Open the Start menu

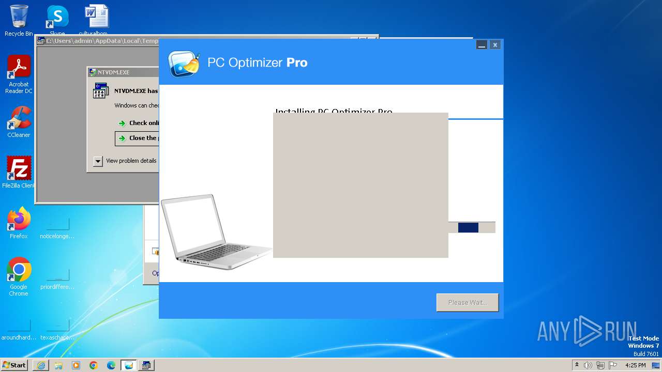[14, 365]
